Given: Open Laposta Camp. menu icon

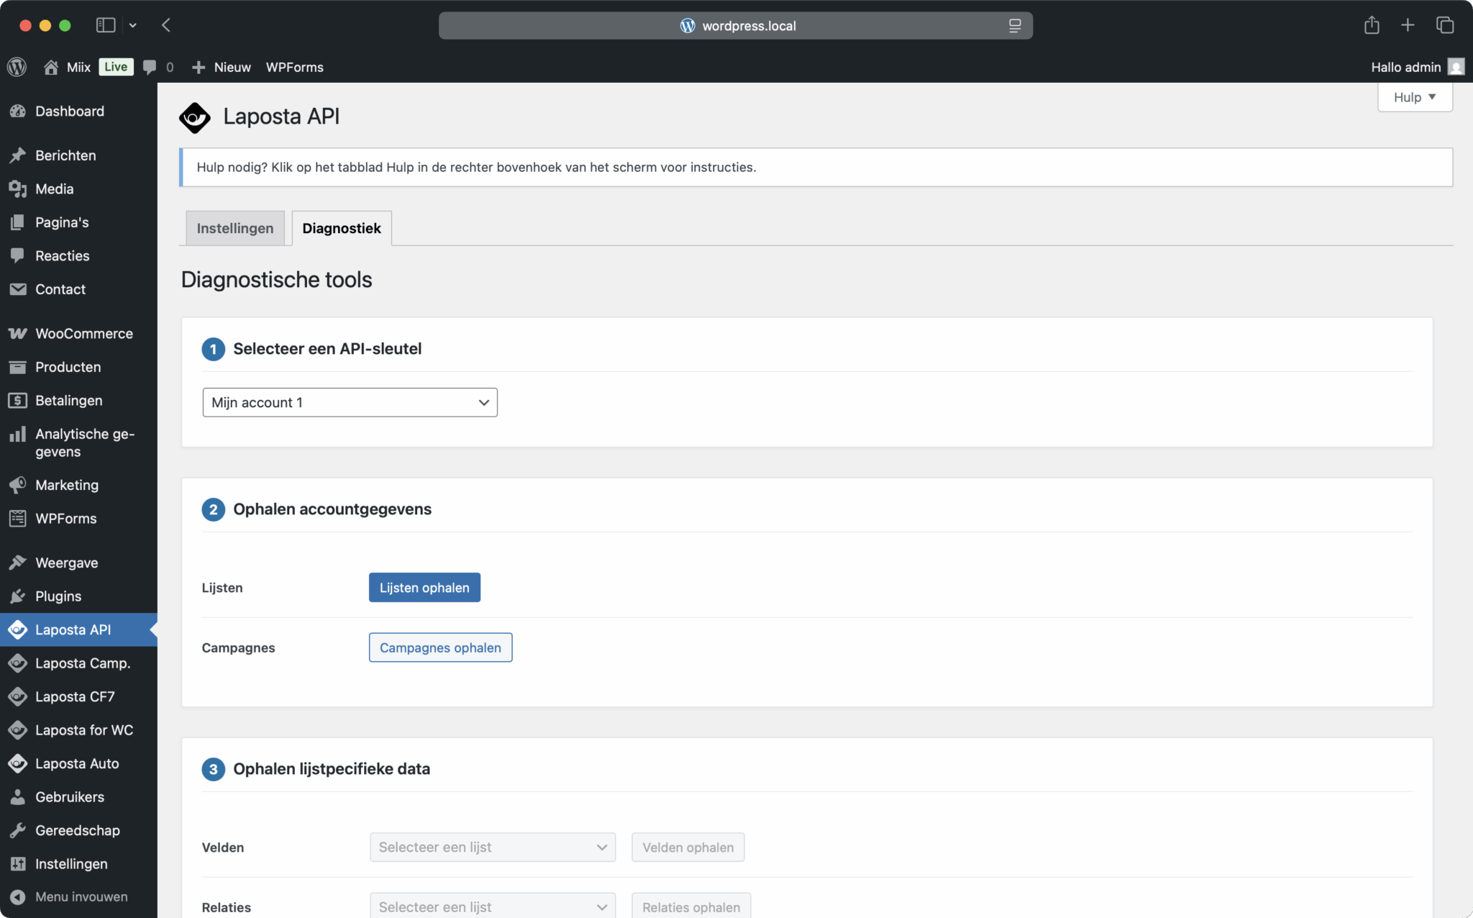Looking at the screenshot, I should pyautogui.click(x=17, y=663).
